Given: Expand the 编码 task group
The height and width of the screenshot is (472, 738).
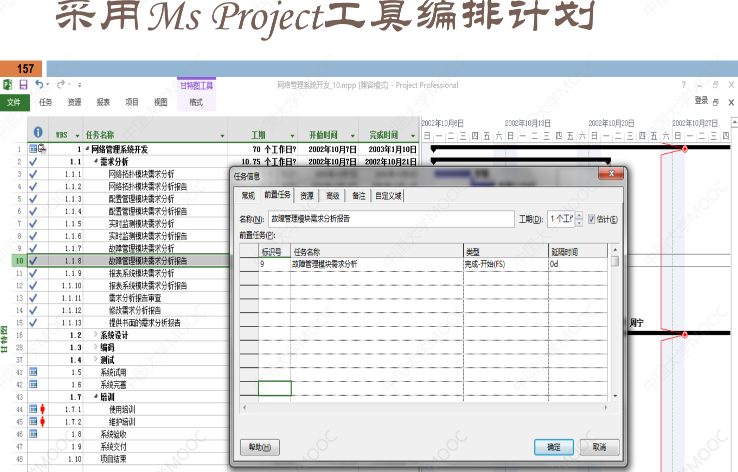Looking at the screenshot, I should [96, 346].
